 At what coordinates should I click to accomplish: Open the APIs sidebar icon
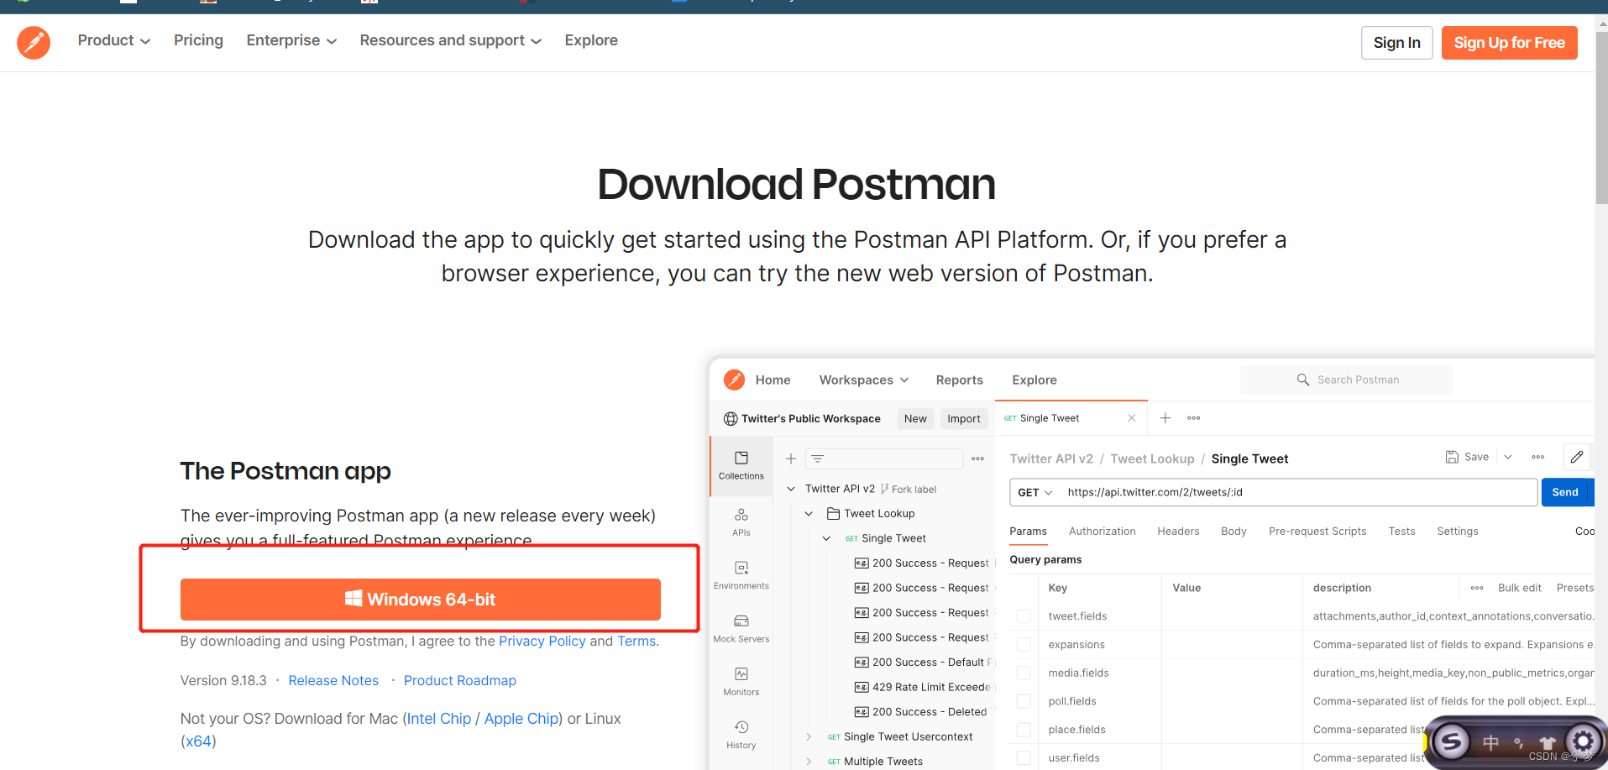741,521
